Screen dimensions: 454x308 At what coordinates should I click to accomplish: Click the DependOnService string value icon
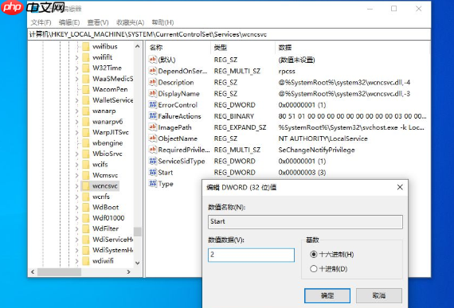point(153,71)
